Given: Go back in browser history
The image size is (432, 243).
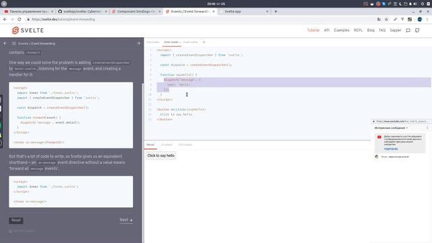Looking at the screenshot, I should coord(5,20).
